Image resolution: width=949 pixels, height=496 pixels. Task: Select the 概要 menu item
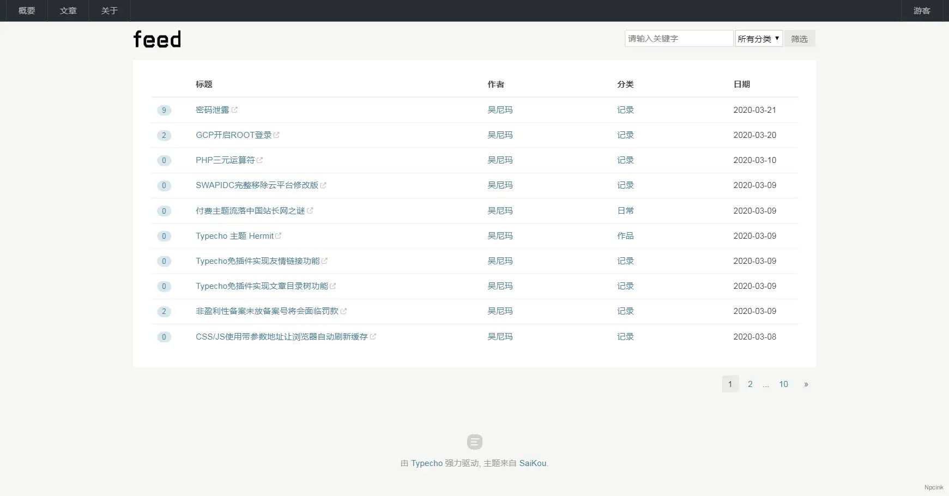point(26,10)
